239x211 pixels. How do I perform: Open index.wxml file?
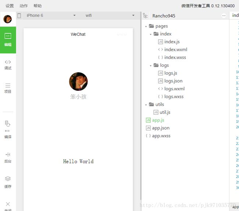pyautogui.click(x=172, y=49)
